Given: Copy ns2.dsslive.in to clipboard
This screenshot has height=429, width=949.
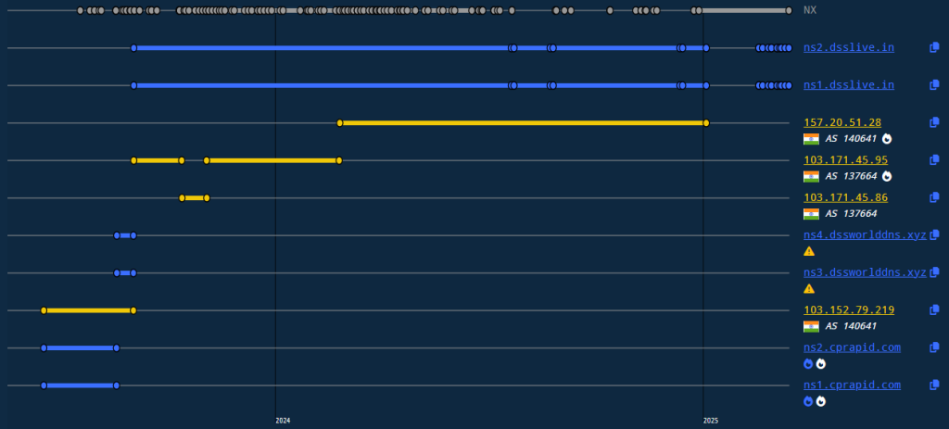Looking at the screenshot, I should [935, 47].
